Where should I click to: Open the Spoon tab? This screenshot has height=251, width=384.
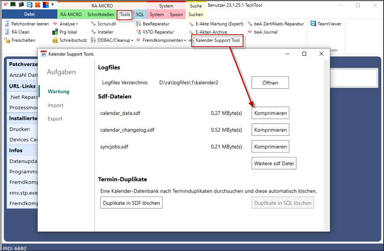coord(176,15)
